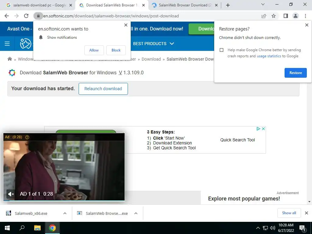Allow notifications from en.softonic.com

pos(94,50)
